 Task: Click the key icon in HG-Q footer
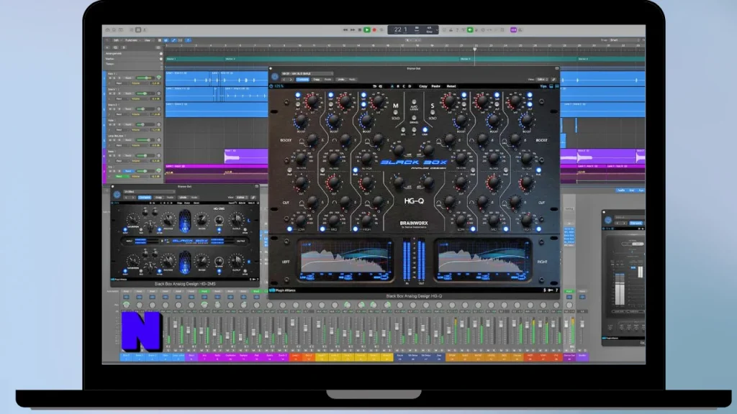[x=551, y=290]
